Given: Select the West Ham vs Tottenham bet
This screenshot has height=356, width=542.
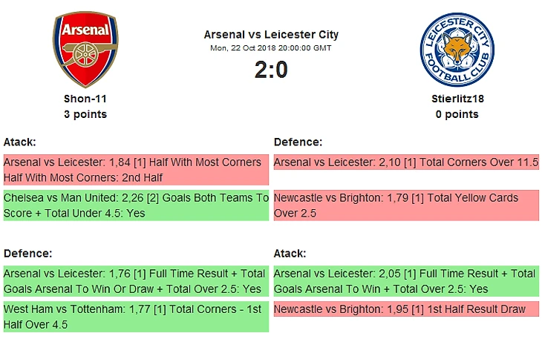Looking at the screenshot, I should 135,317.
